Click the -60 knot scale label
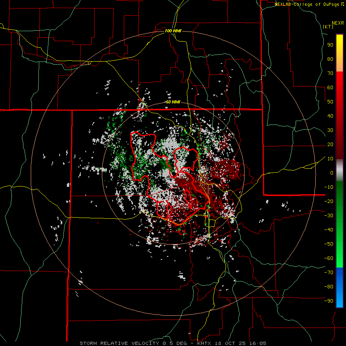Viewport: 346px width, 346px height. point(329,258)
